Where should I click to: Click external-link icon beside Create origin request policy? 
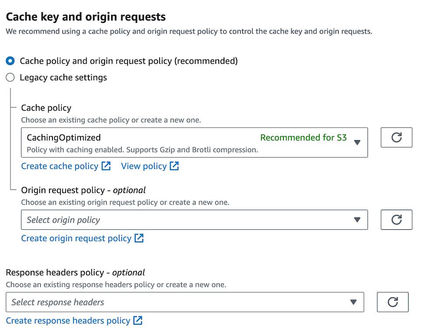tap(139, 238)
